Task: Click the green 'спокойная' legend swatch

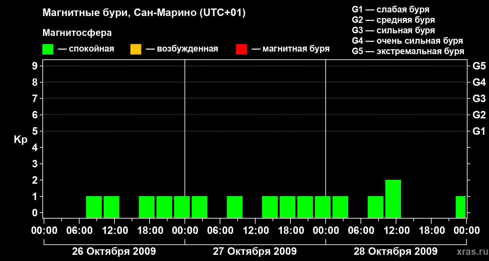Action: [48, 49]
